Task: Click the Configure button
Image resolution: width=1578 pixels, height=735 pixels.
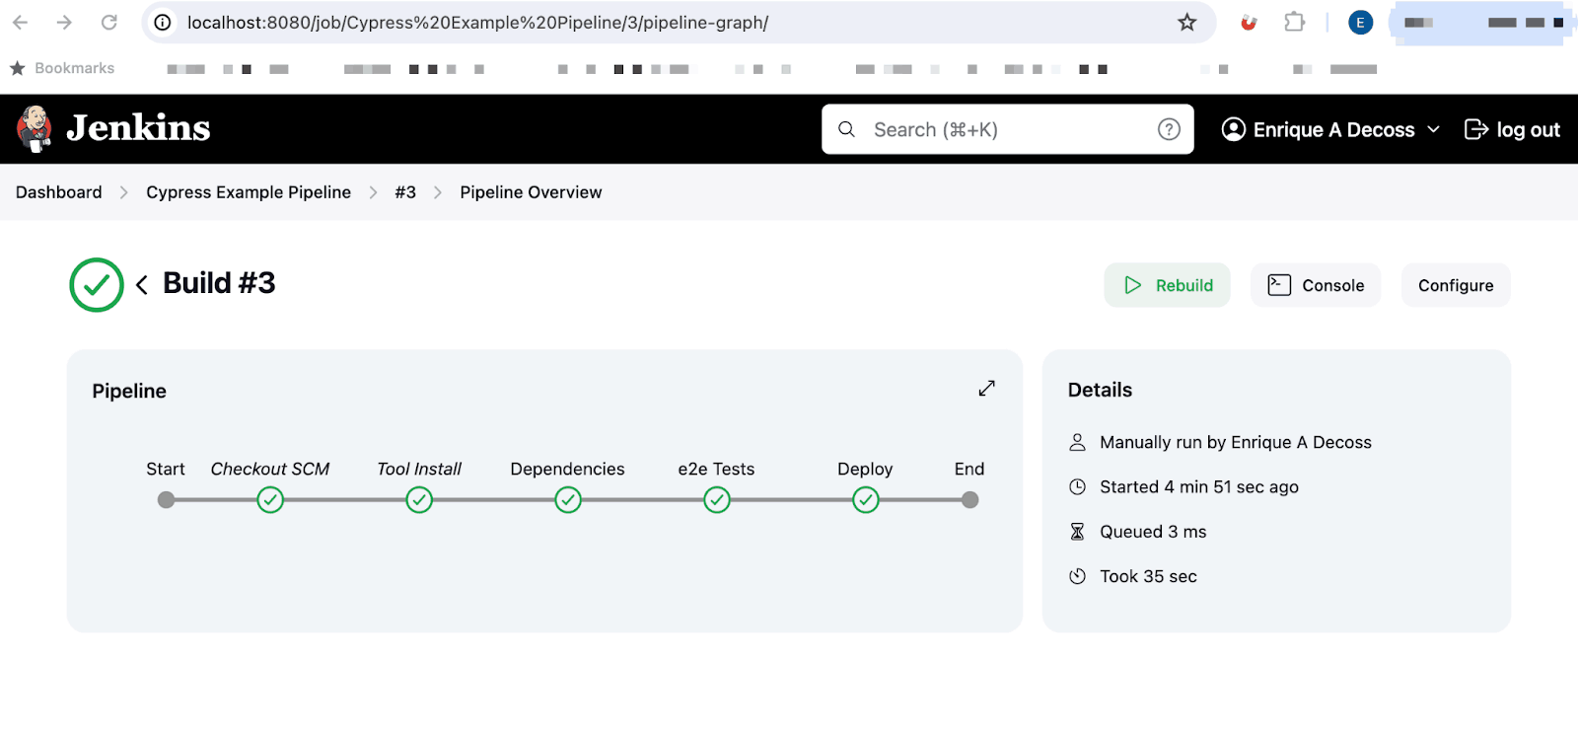Action: [1456, 285]
